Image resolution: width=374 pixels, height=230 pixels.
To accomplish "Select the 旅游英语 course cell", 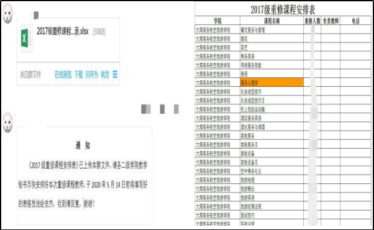I will click(272, 198).
